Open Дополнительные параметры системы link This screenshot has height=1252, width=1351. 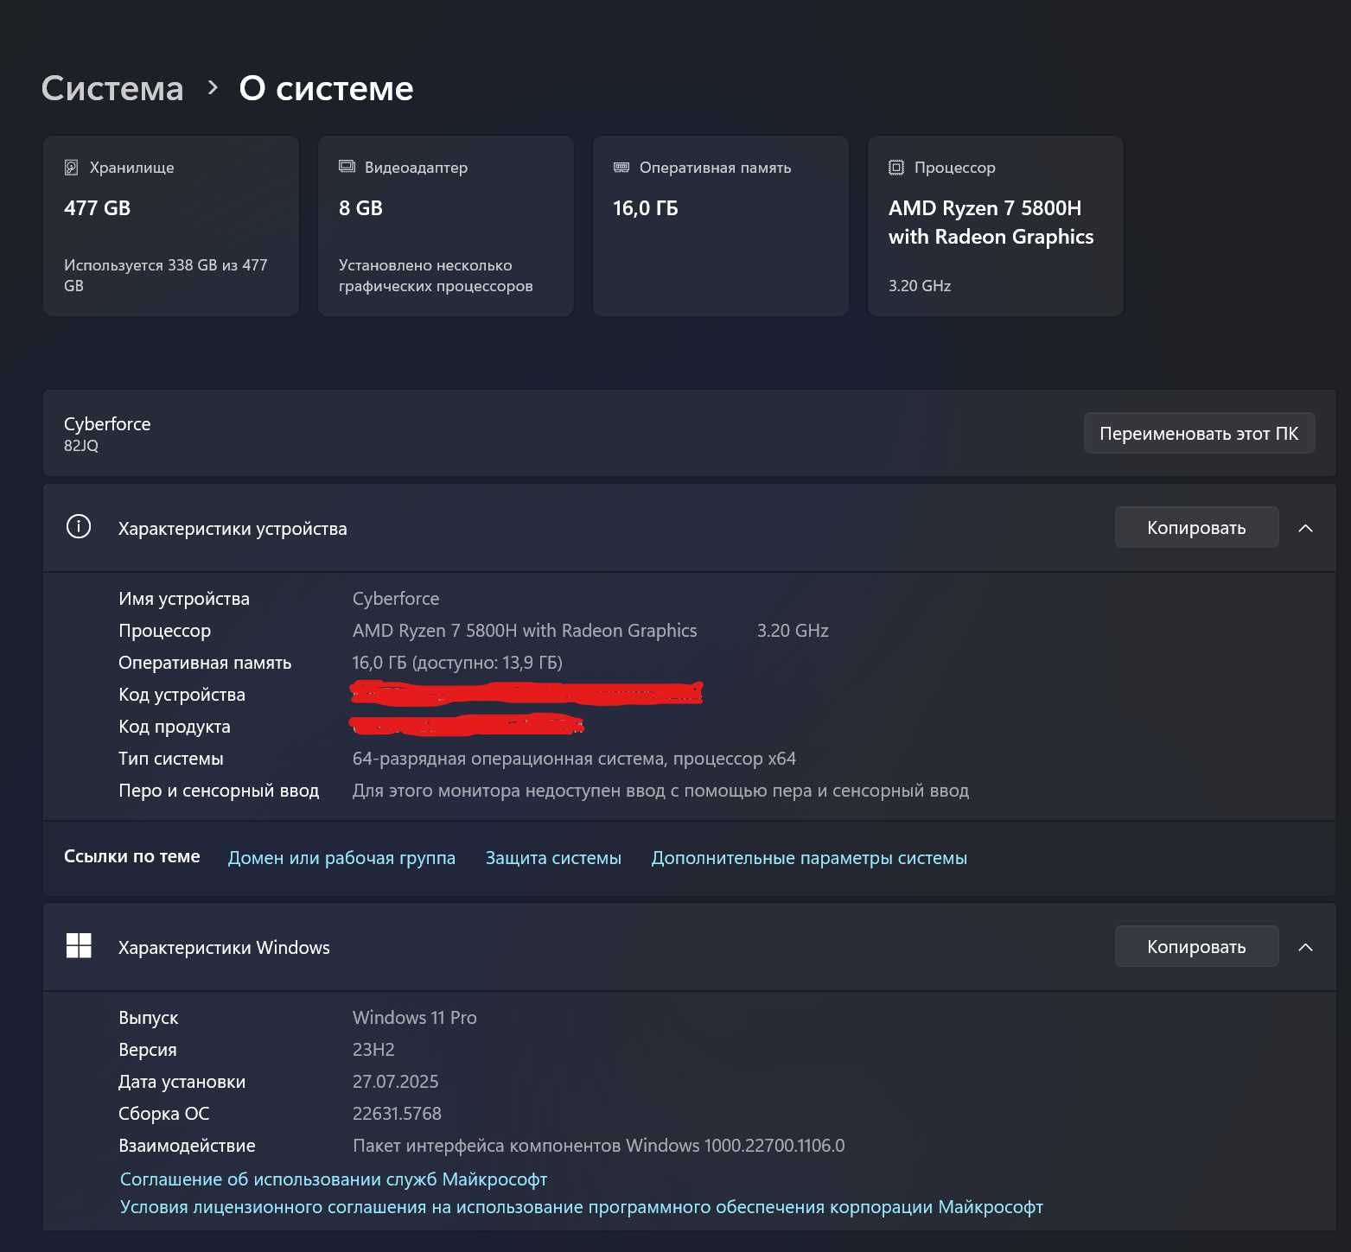click(x=809, y=858)
